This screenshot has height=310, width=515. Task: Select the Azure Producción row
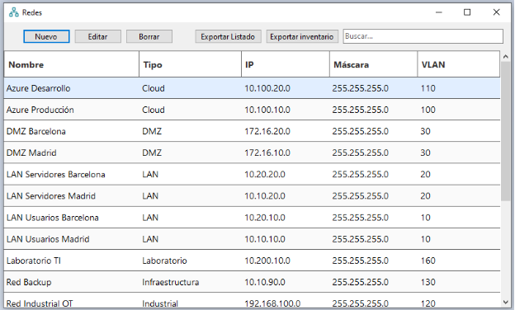[x=253, y=110]
